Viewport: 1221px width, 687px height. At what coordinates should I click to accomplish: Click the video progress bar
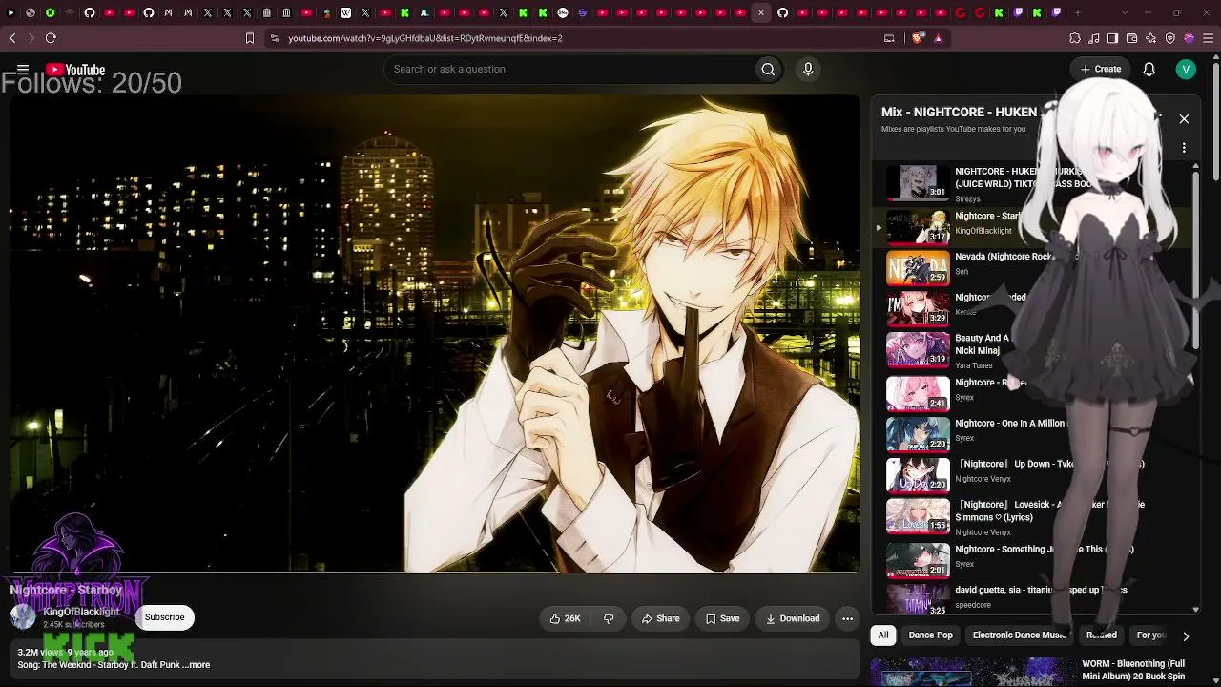pos(435,572)
